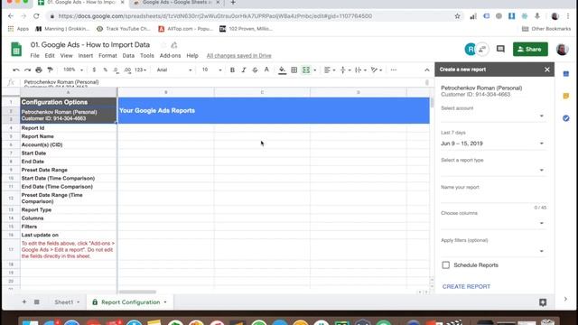This screenshot has height=325, width=578.
Task: Open the Apps bookmark shortcut
Action: point(18,29)
